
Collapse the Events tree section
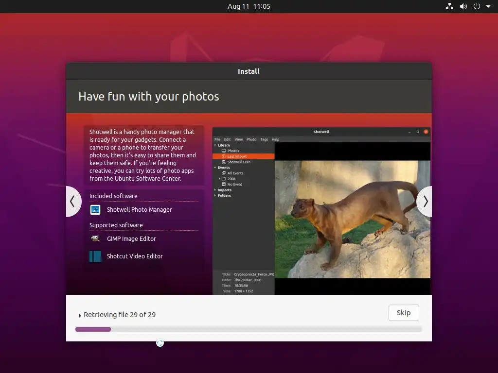215,168
